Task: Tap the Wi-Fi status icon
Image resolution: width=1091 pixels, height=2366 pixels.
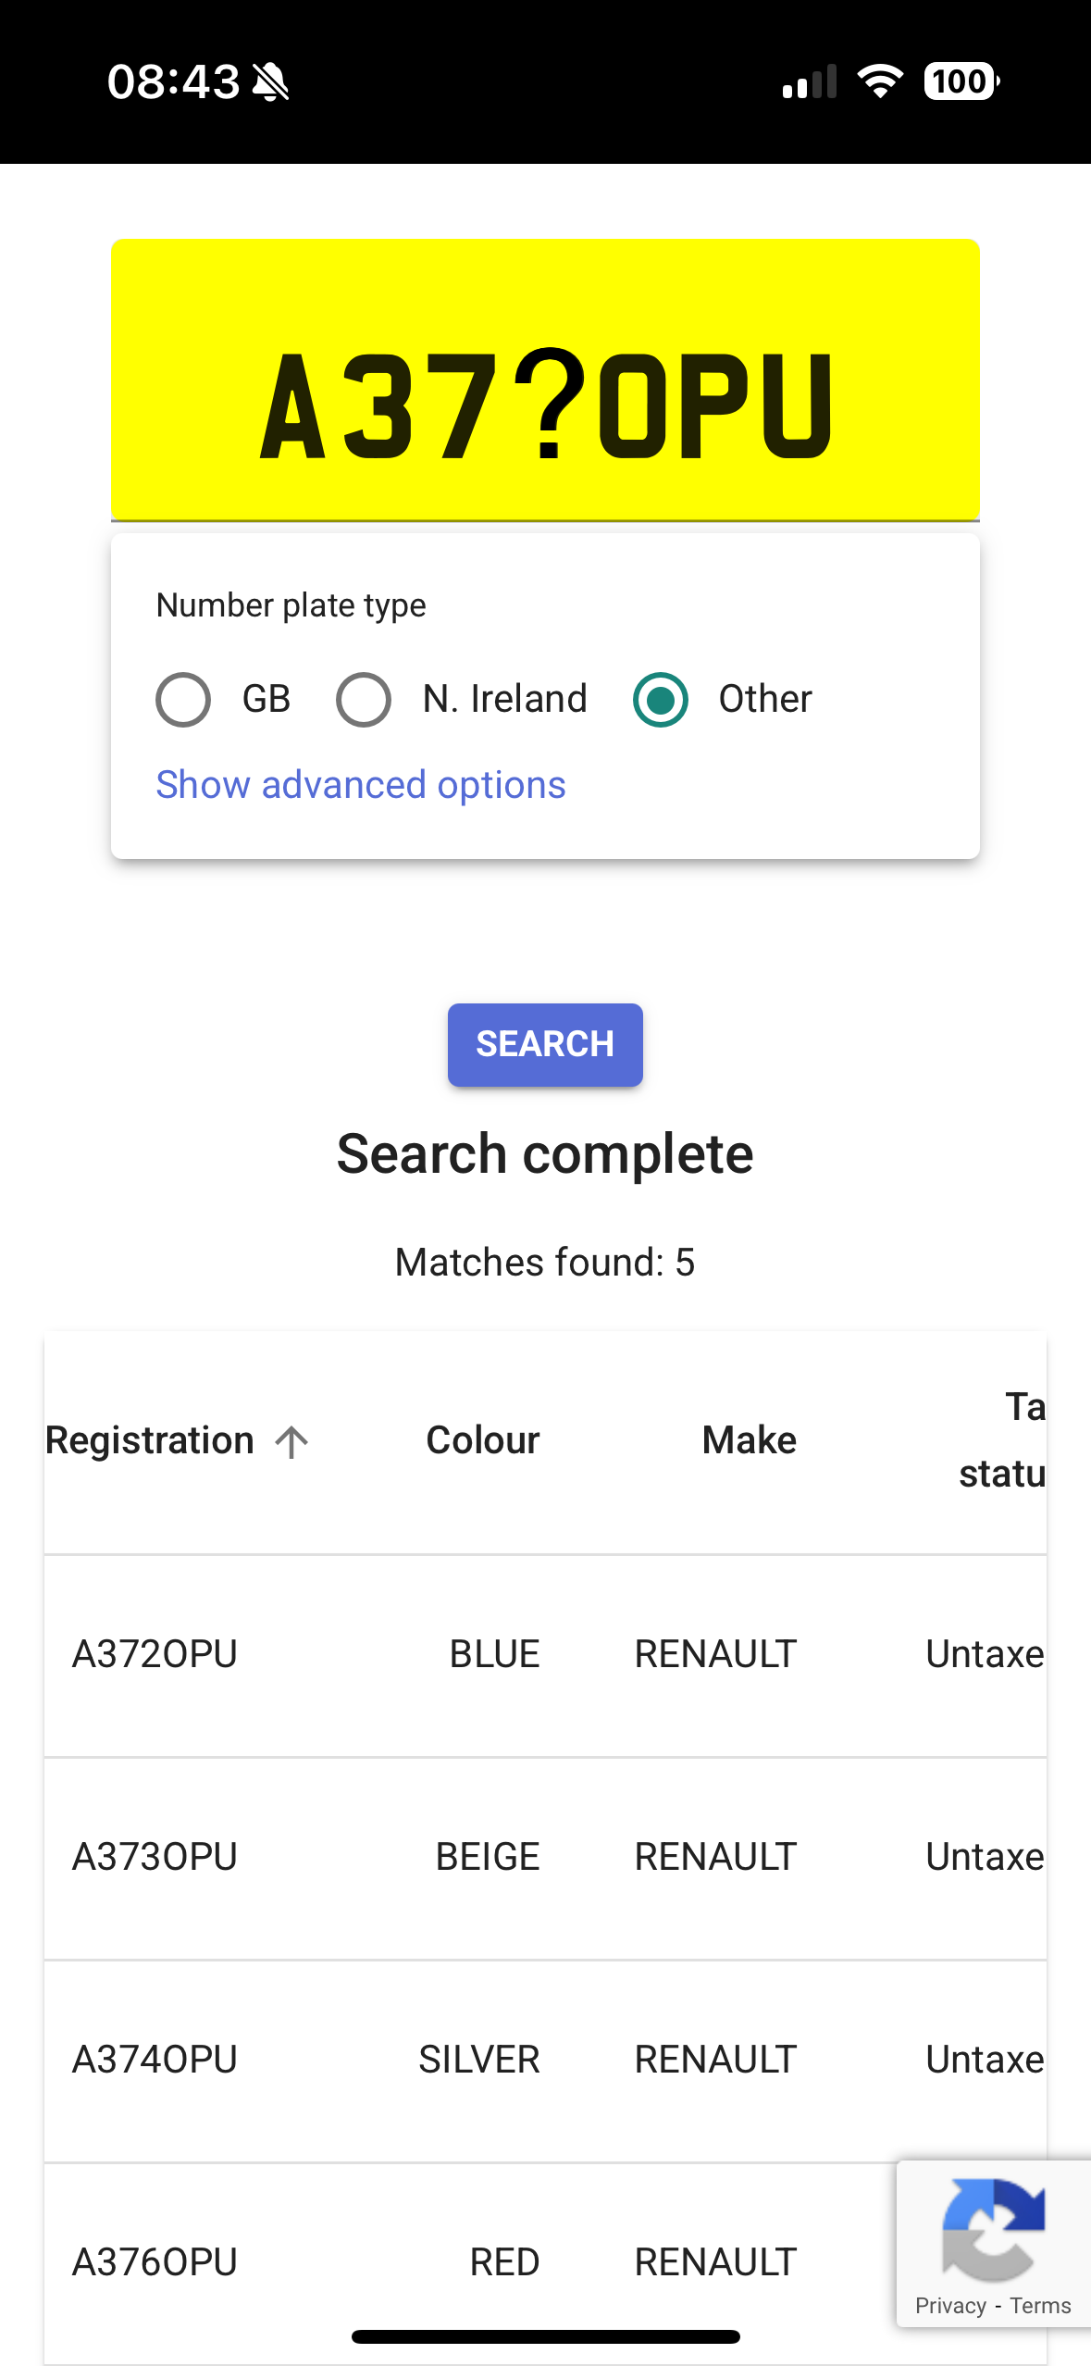Action: coord(880,81)
